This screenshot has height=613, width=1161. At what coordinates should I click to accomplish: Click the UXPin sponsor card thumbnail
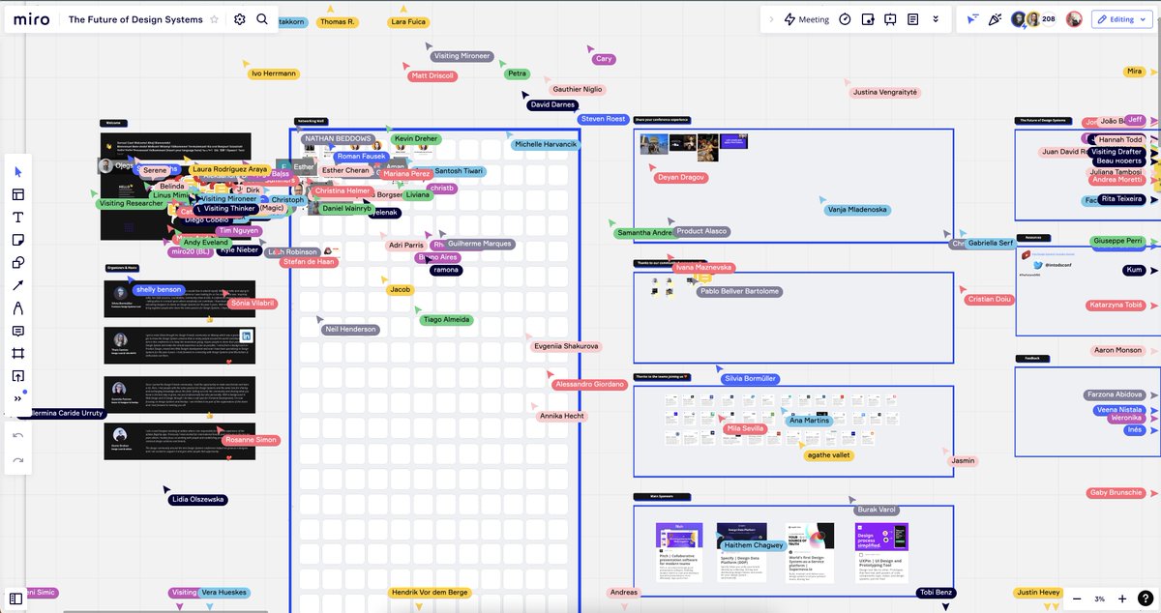click(x=881, y=537)
